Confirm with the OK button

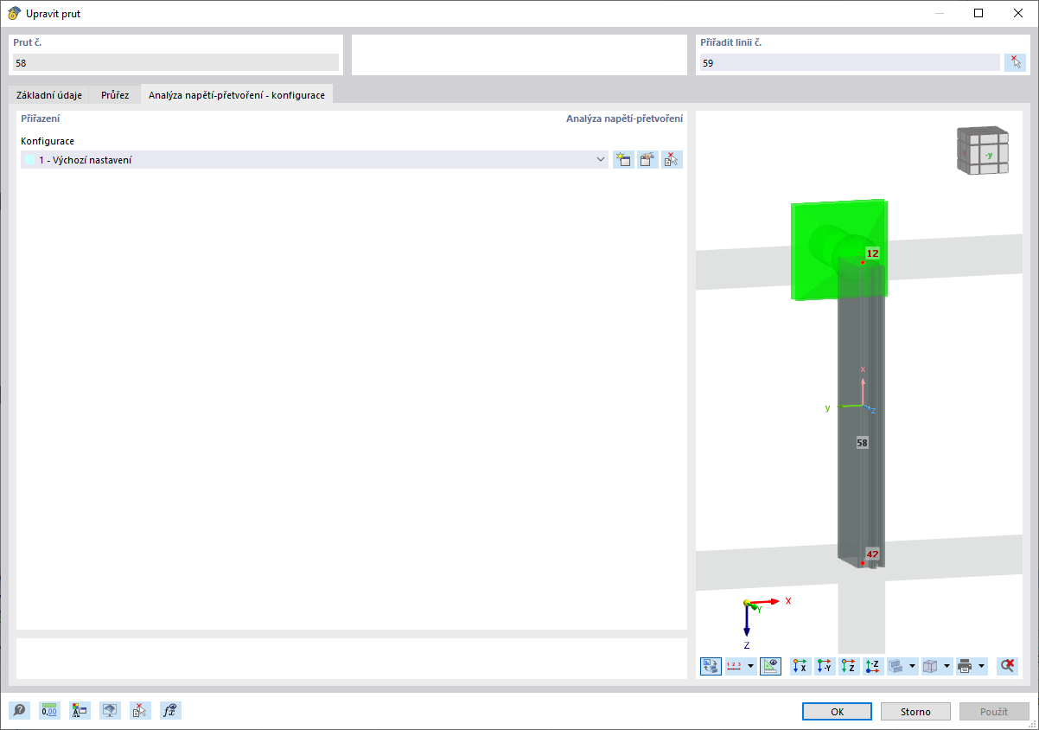coord(837,712)
